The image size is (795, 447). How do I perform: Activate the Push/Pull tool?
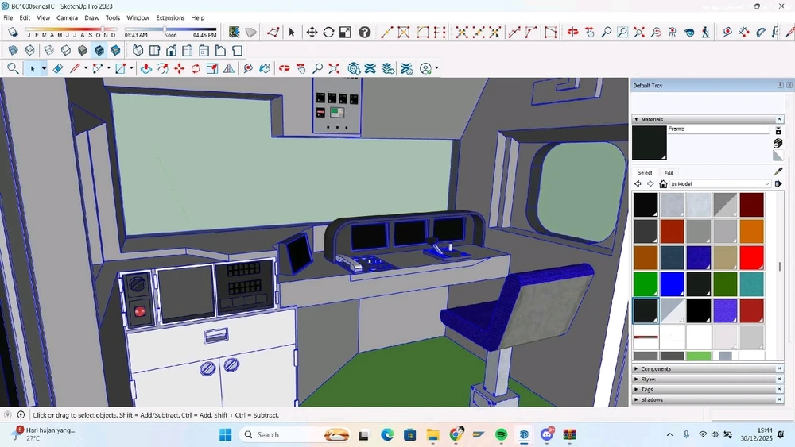click(x=146, y=69)
